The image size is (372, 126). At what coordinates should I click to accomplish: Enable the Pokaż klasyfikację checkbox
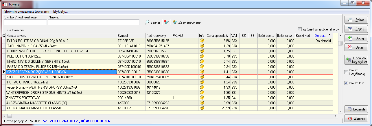[346, 72]
